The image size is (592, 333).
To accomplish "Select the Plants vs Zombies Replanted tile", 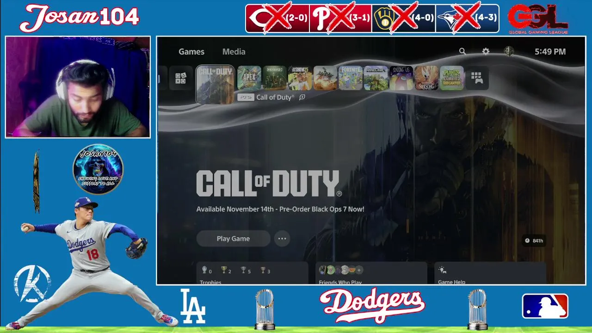I will [451, 78].
